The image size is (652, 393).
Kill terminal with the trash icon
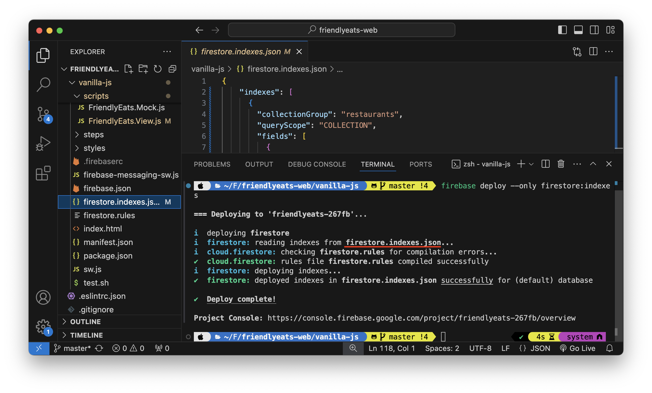pyautogui.click(x=561, y=164)
